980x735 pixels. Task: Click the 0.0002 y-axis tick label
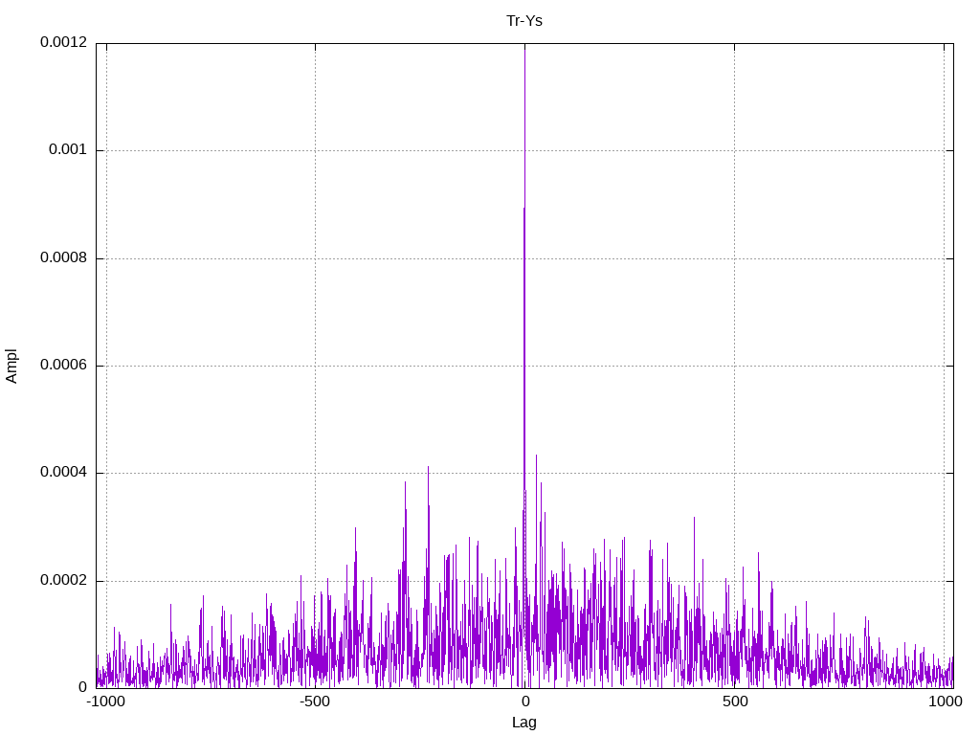(64, 580)
